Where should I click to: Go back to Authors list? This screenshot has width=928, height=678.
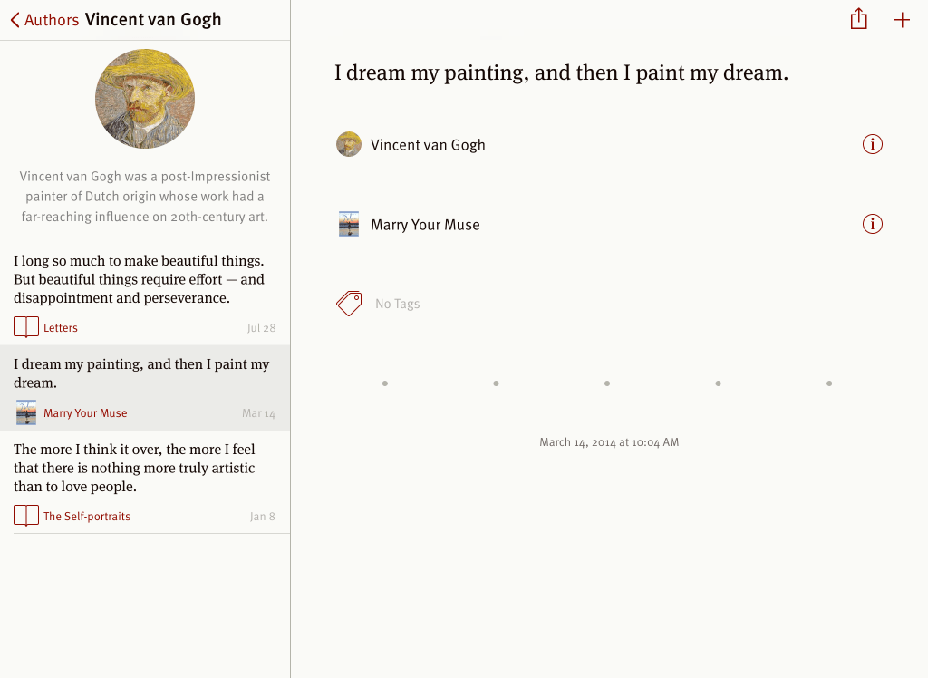pyautogui.click(x=51, y=20)
